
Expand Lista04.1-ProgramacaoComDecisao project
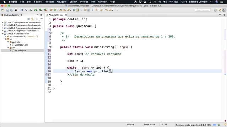click(x=2, y=31)
